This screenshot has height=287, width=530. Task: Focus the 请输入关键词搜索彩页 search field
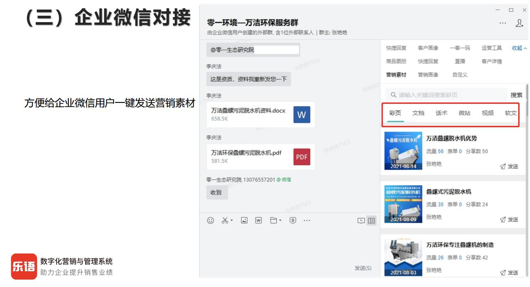(x=446, y=95)
